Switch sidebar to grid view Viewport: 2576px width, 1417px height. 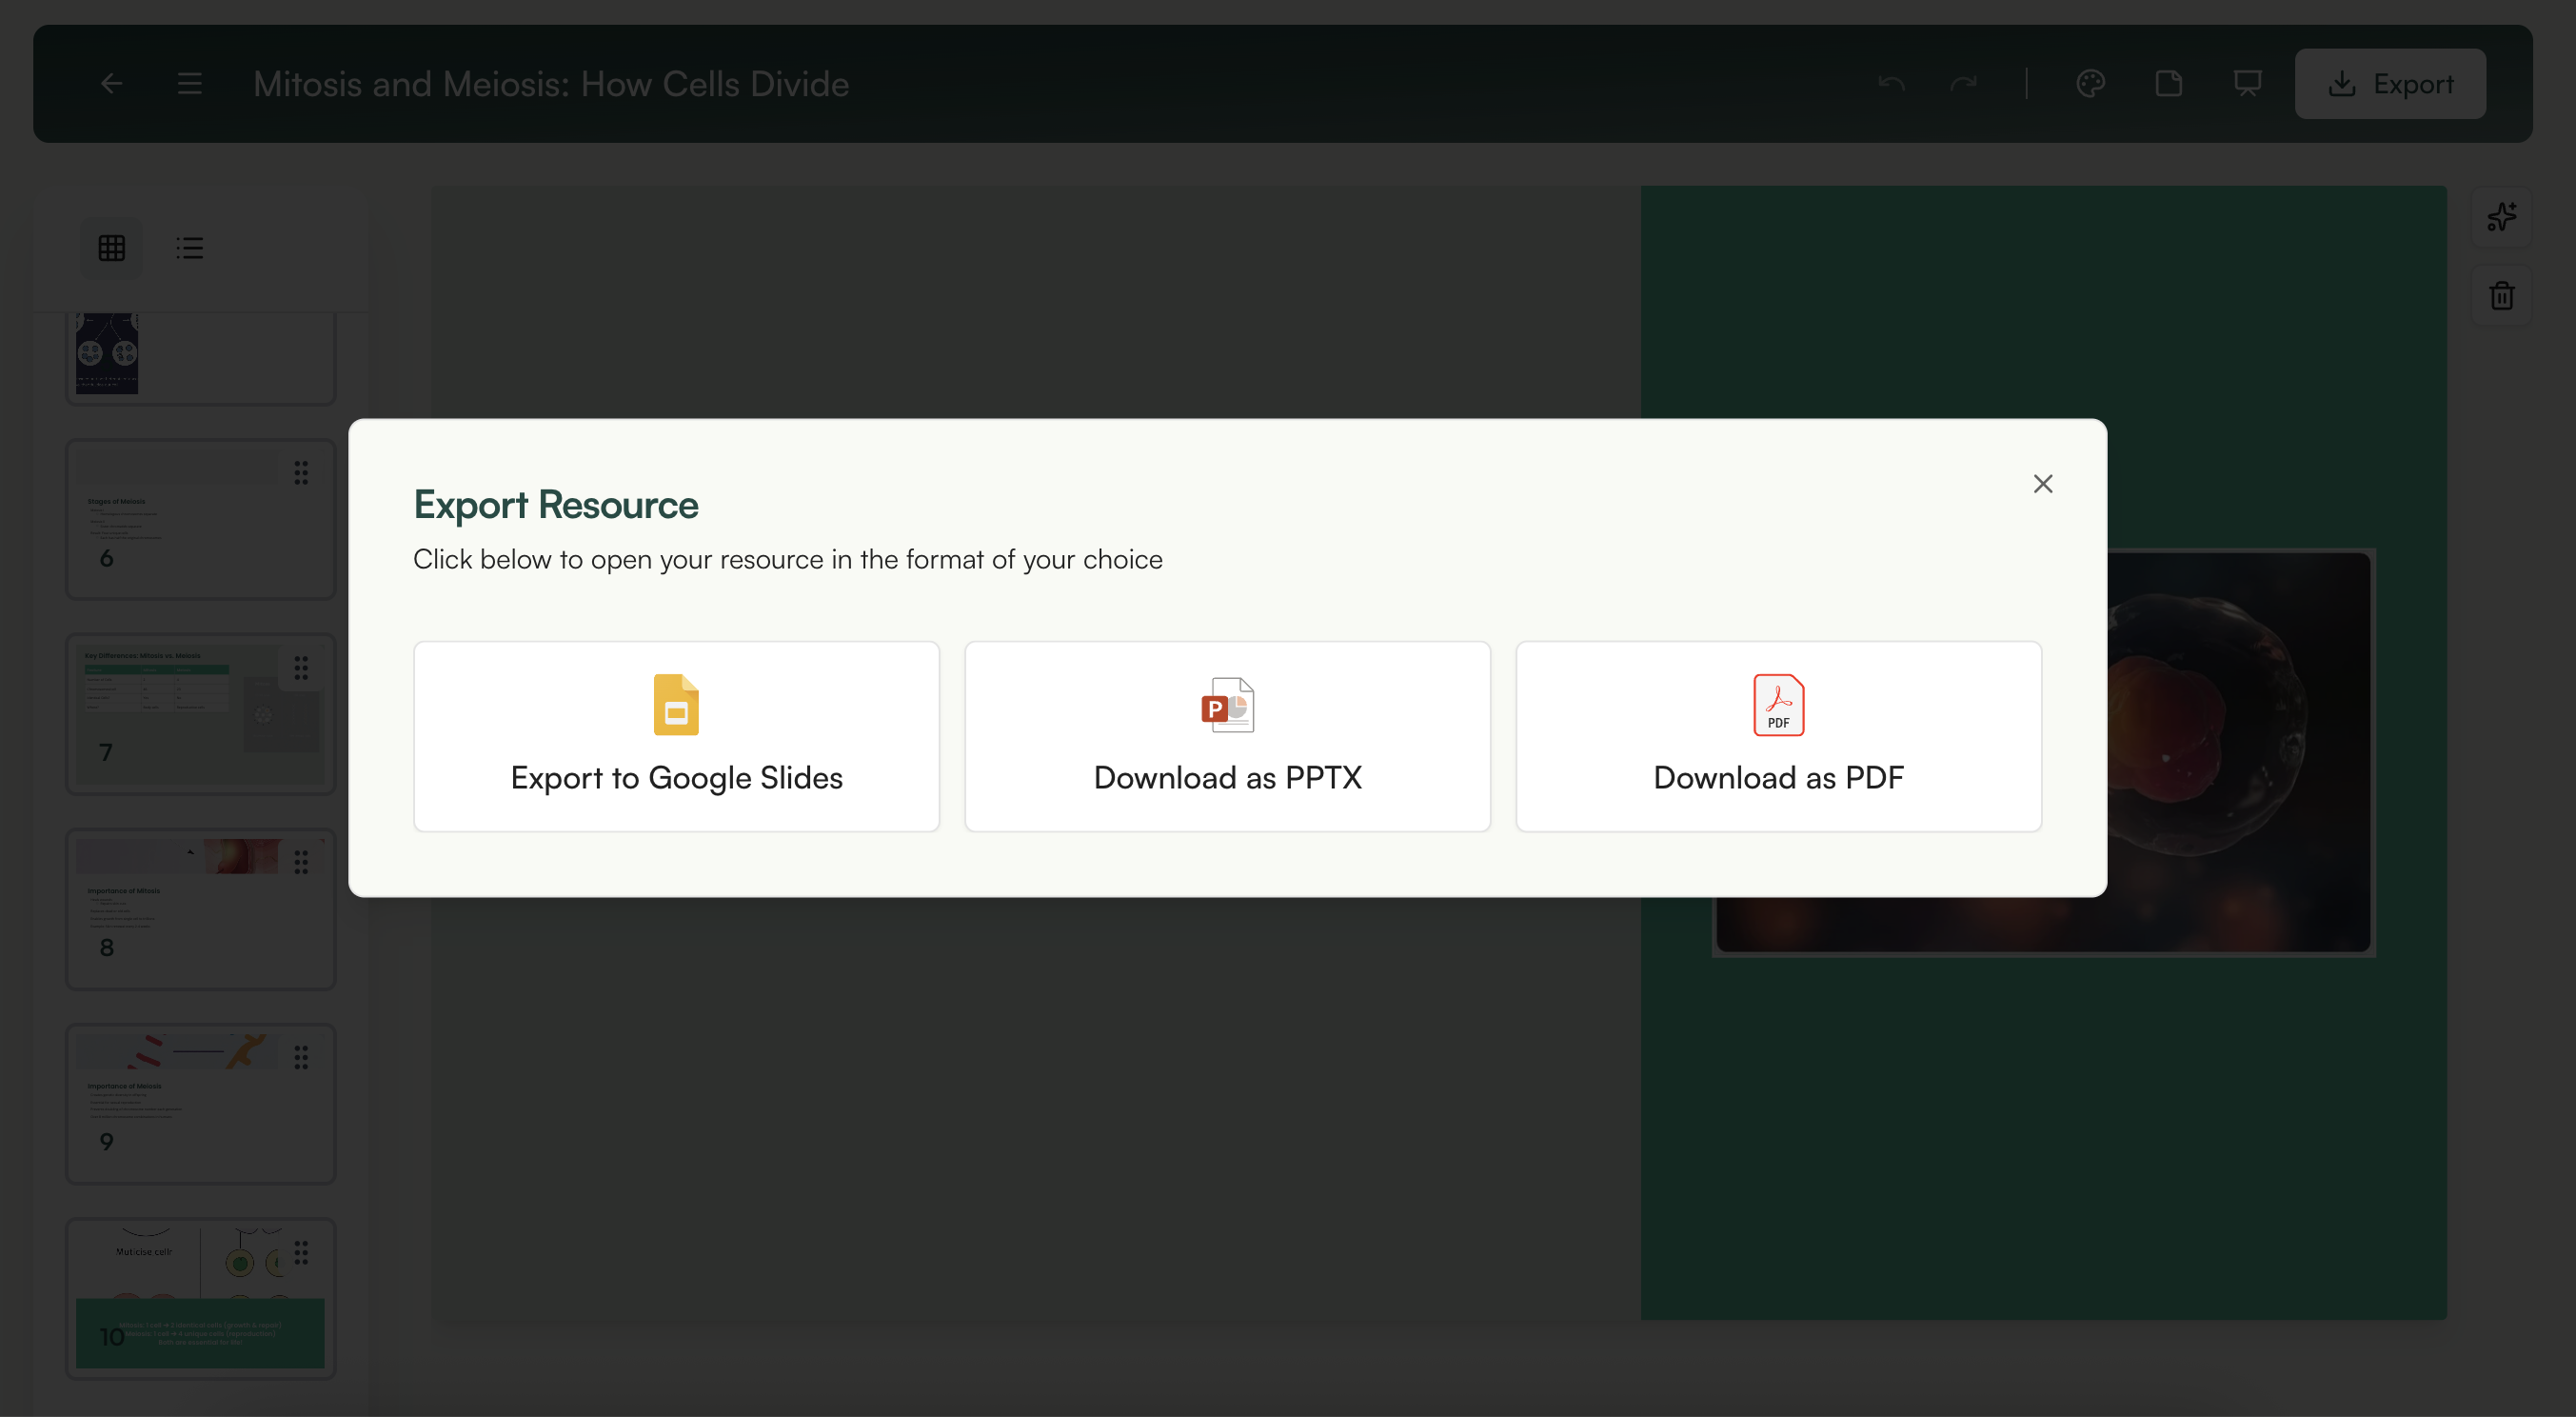[111, 247]
